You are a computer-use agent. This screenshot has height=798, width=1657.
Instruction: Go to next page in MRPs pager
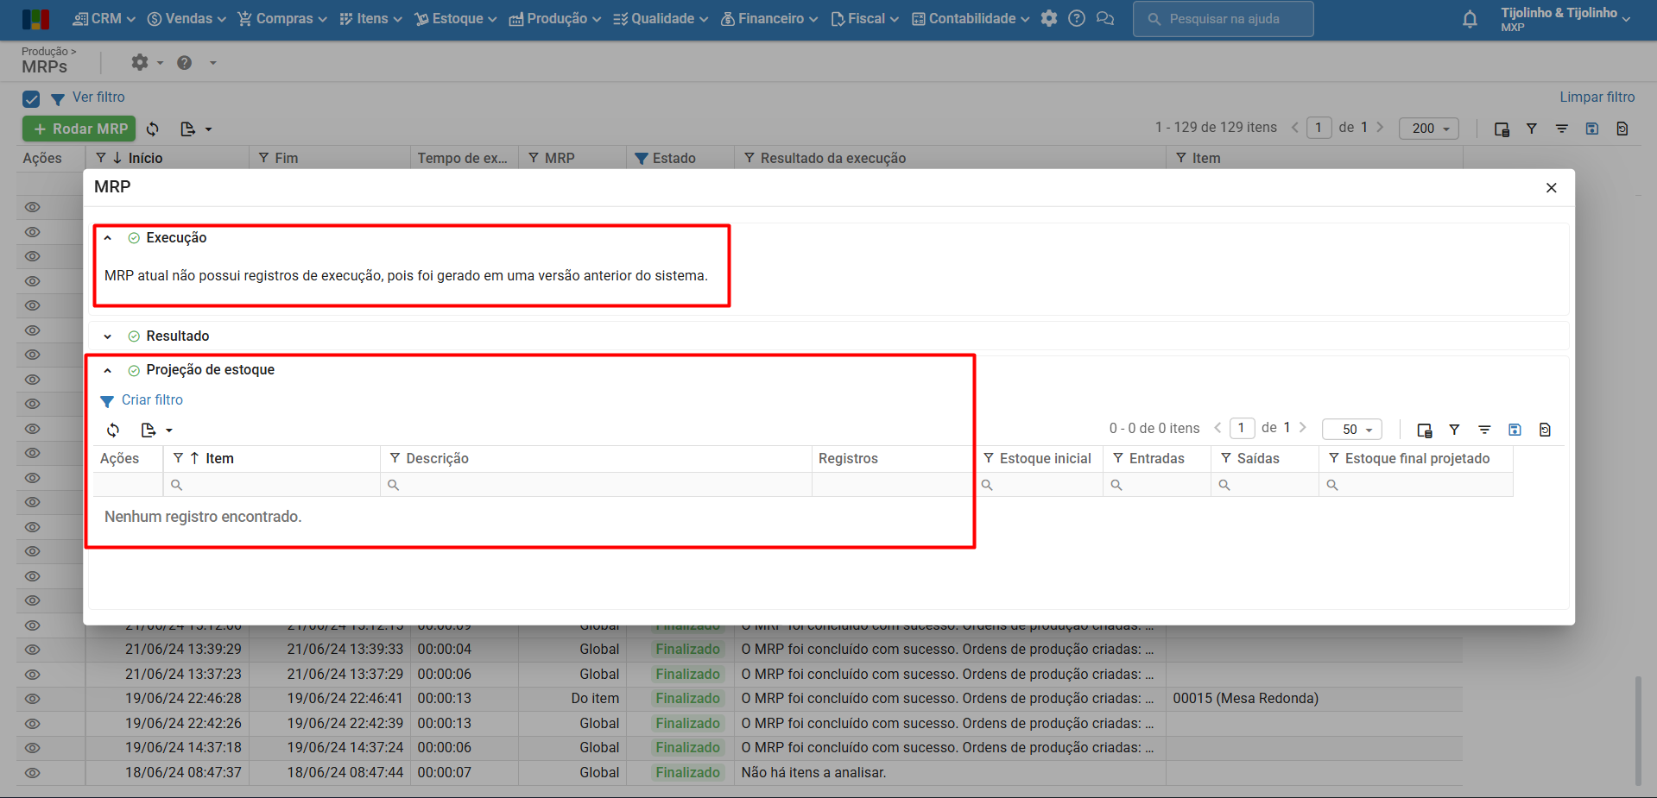pyautogui.click(x=1380, y=128)
